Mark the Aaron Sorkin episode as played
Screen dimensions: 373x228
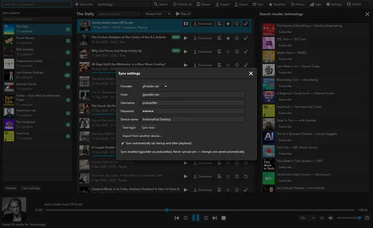coord(246,24)
